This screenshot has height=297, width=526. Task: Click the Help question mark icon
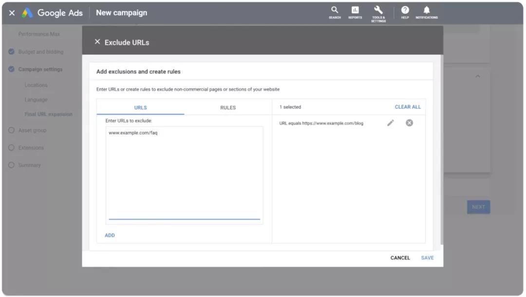click(x=405, y=12)
